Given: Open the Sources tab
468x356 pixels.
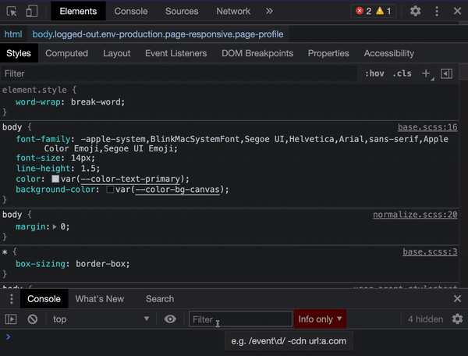Looking at the screenshot, I should pos(182,12).
